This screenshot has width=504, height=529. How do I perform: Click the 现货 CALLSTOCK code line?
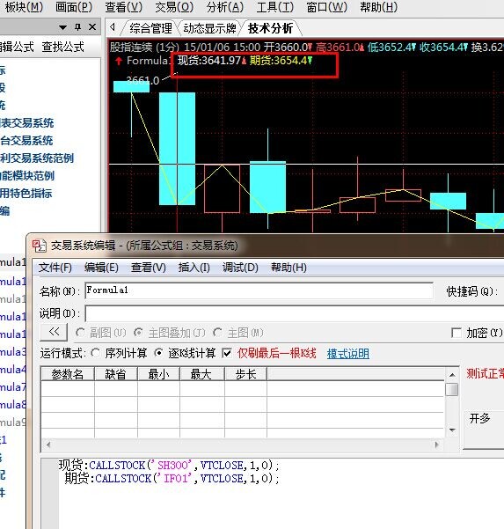coord(169,466)
